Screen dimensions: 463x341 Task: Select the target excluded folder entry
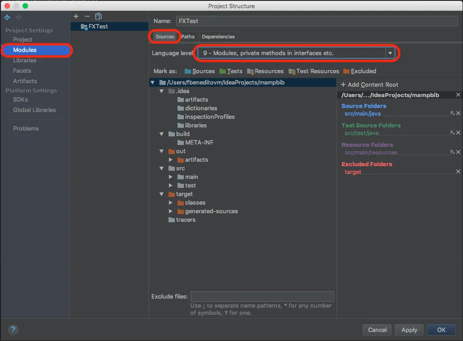point(353,172)
